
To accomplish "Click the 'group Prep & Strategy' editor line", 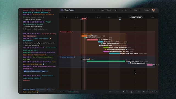I will point(36,12).
